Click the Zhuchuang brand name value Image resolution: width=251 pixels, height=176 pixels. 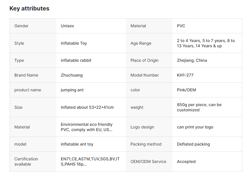[72, 75]
